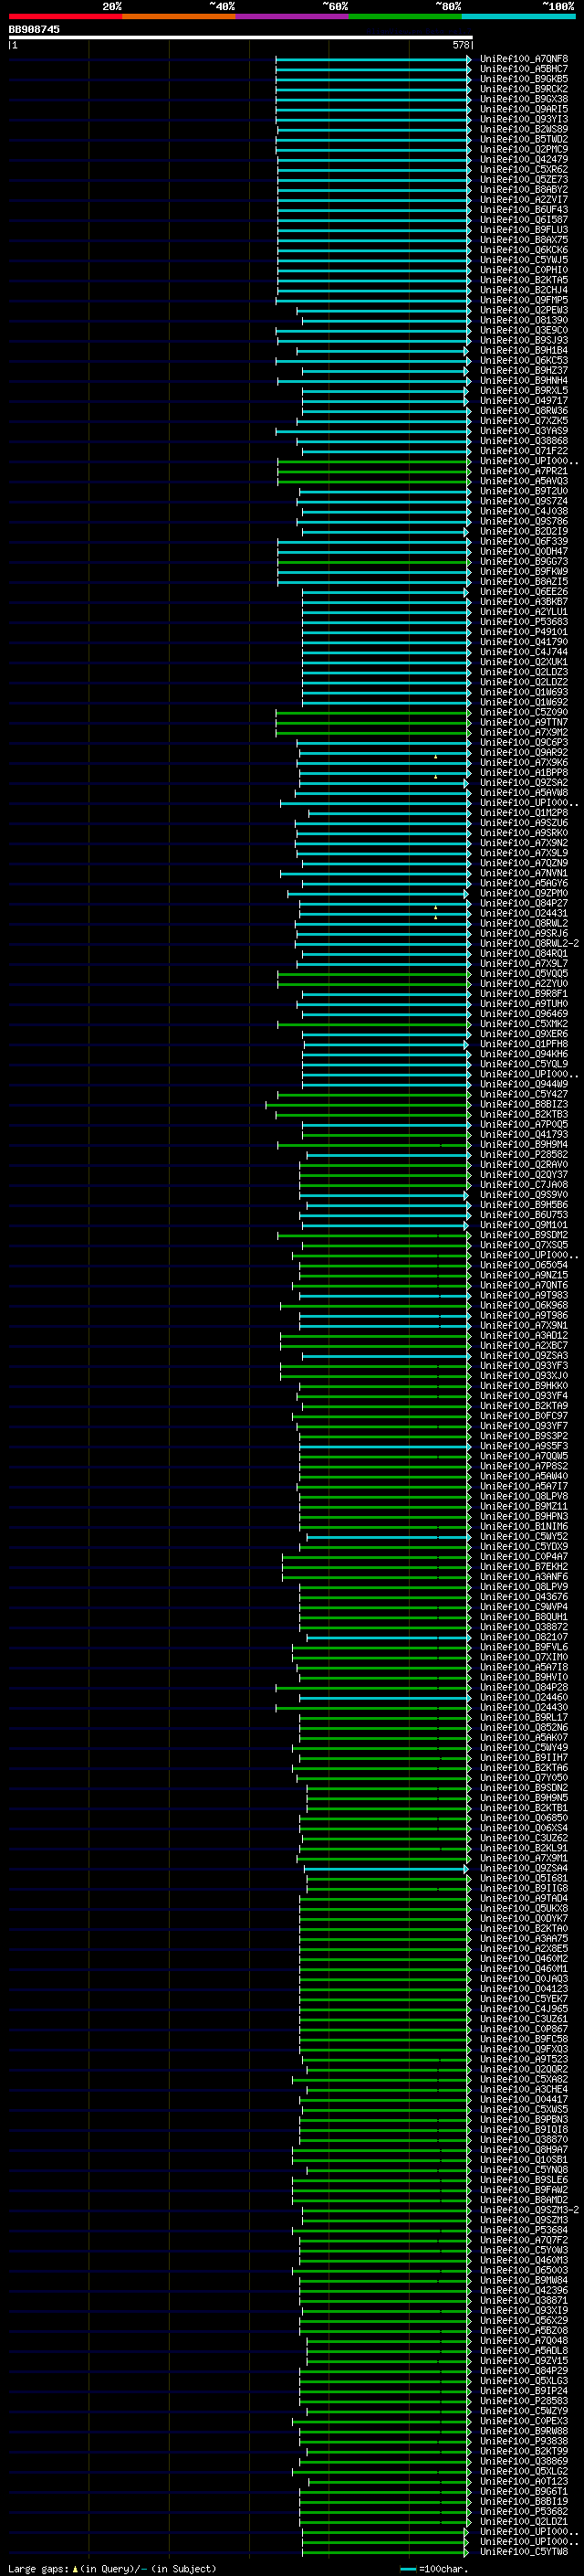The image size is (584, 2576).
Task: Click the query end position 578
Action: tap(461, 46)
